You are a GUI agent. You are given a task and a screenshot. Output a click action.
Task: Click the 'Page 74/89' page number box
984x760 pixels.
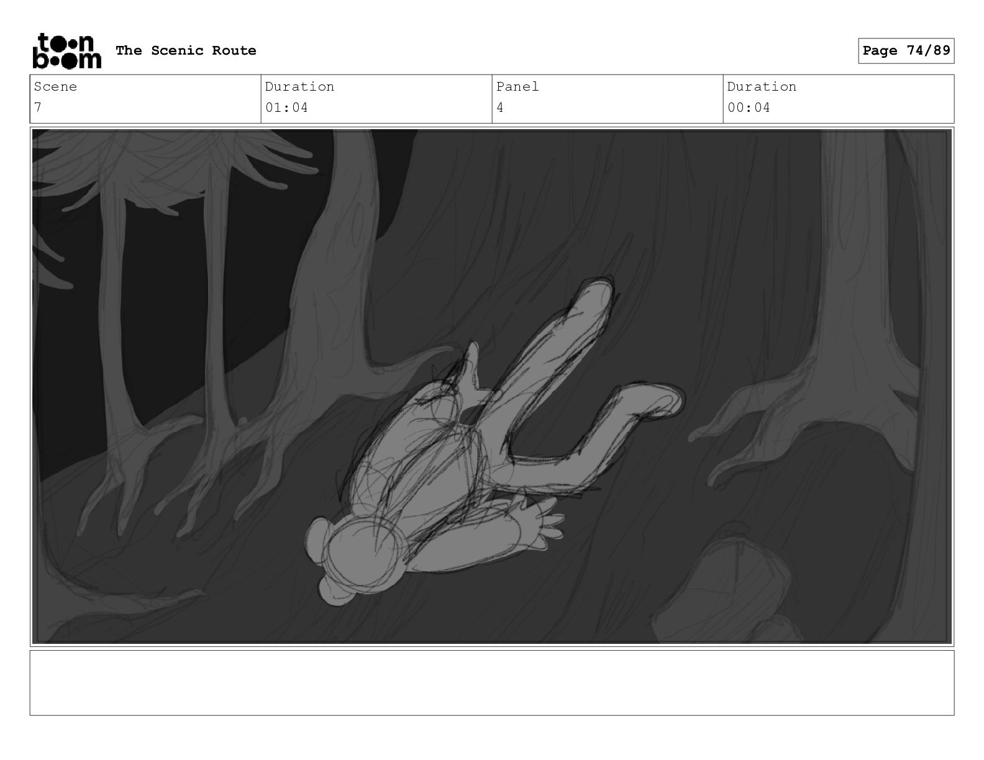(x=906, y=51)
